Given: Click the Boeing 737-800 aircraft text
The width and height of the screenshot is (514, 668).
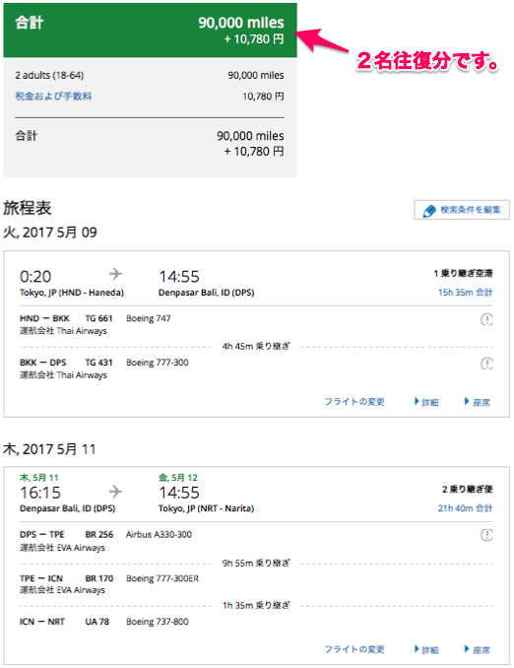Looking at the screenshot, I should tap(158, 622).
